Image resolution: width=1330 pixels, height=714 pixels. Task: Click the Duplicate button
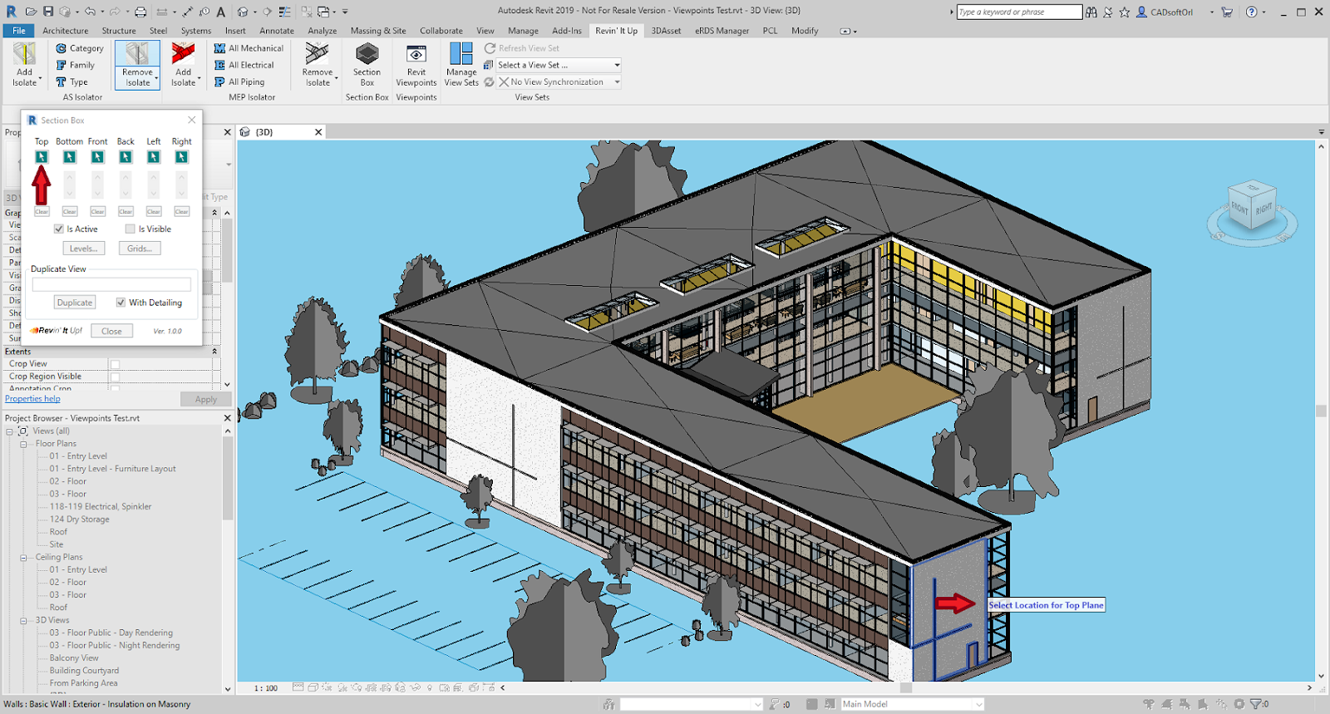75,303
